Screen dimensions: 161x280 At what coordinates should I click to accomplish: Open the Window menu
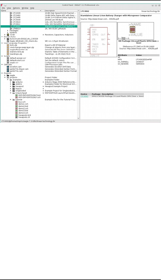(x=25, y=8)
